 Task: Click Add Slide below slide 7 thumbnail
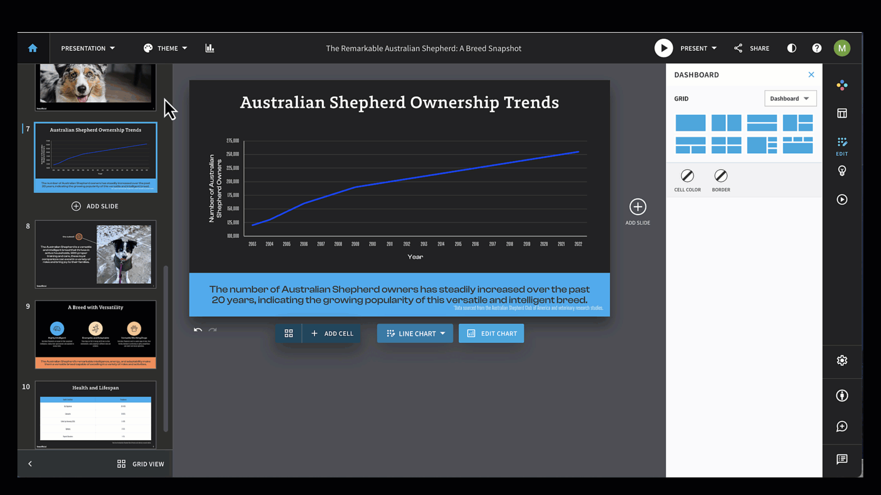click(95, 206)
